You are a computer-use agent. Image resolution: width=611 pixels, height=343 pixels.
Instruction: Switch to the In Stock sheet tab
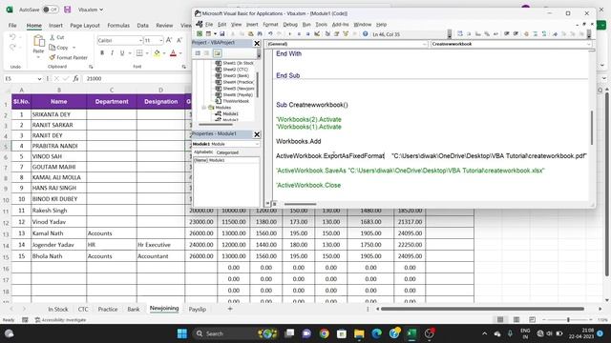pos(58,309)
